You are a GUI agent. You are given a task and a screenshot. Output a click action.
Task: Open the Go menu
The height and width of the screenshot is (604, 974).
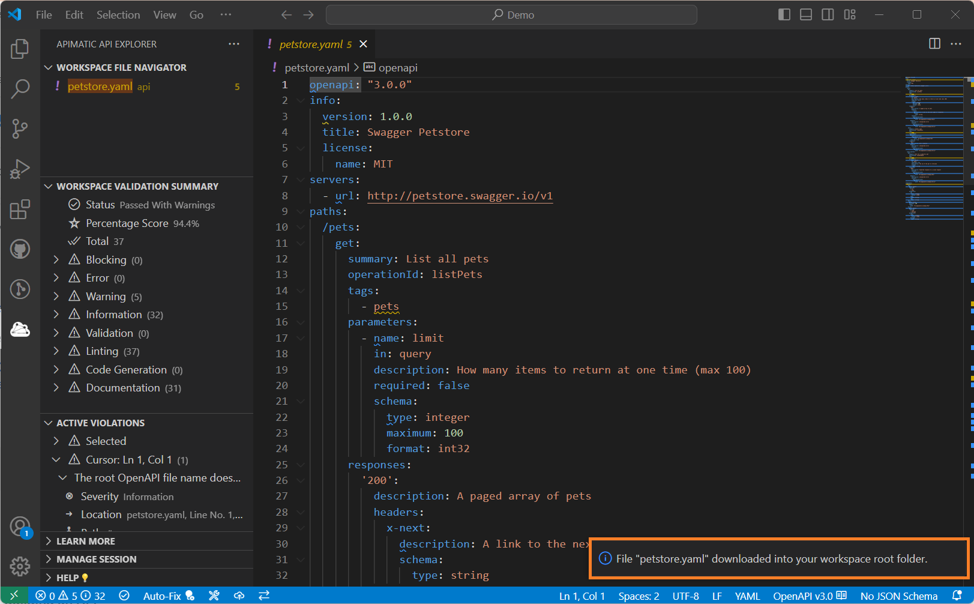(x=196, y=14)
